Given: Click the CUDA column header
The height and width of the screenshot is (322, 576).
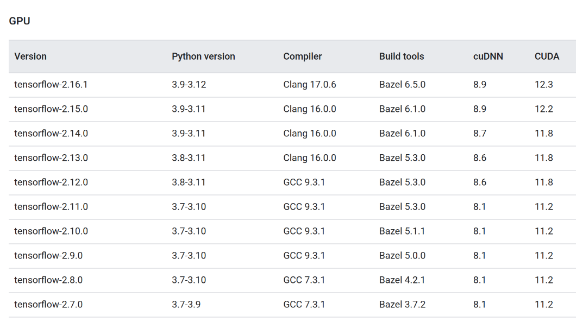Looking at the screenshot, I should (547, 56).
